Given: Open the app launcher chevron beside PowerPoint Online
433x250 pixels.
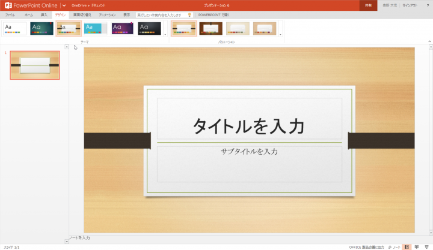Looking at the screenshot, I should (64, 5).
